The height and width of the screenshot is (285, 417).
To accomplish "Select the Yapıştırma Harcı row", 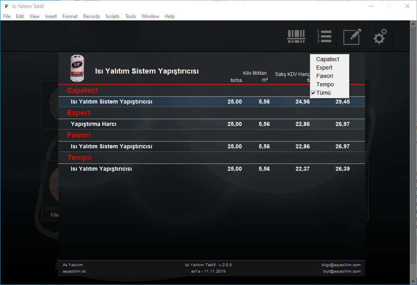I will [211, 124].
